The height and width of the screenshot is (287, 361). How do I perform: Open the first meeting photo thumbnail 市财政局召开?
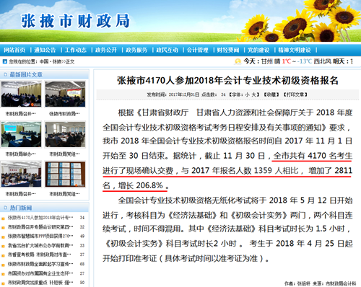pos(21,94)
